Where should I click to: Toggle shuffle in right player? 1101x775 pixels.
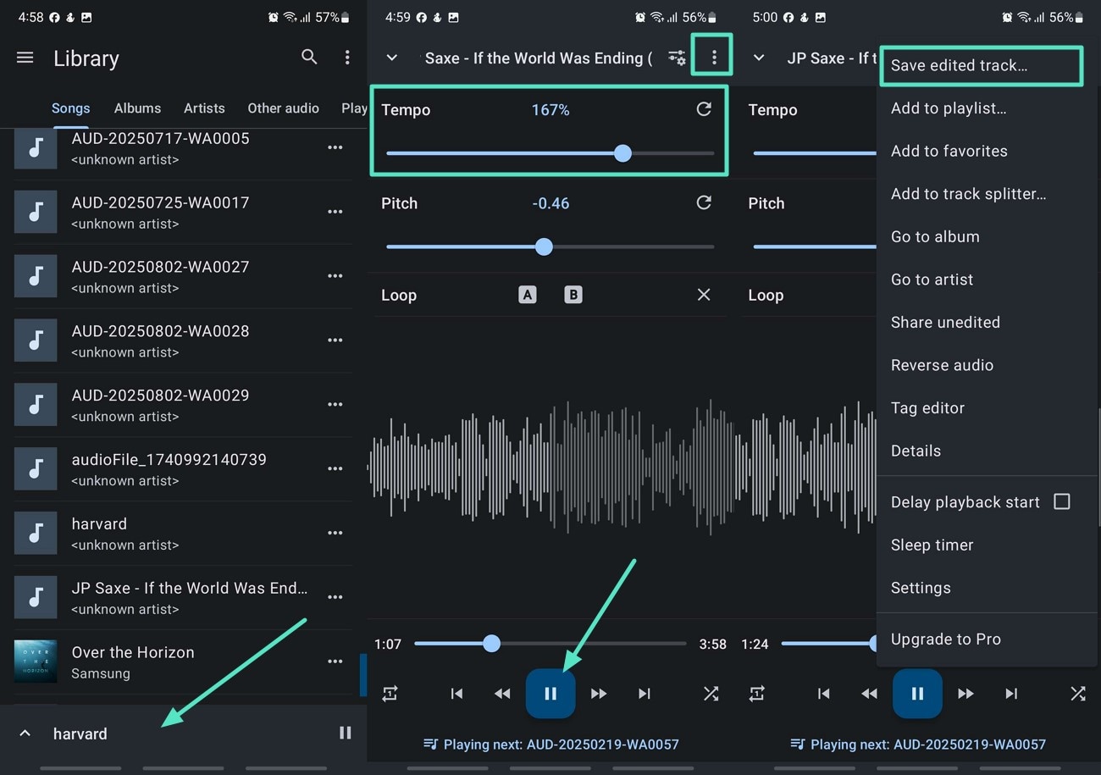pyautogui.click(x=1077, y=694)
